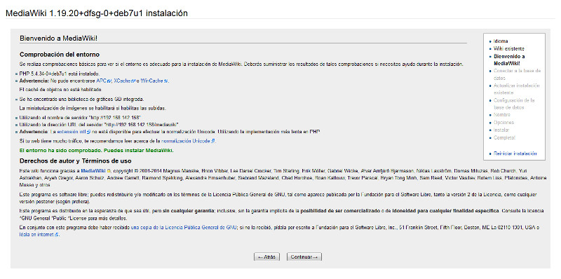The image size is (561, 279).
Task: Select Wiki existente in the sidebar
Action: (509, 48)
